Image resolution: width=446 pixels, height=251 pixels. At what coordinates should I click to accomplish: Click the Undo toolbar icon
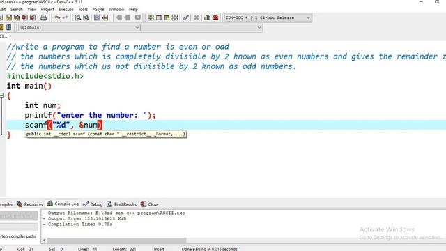click(x=57, y=17)
